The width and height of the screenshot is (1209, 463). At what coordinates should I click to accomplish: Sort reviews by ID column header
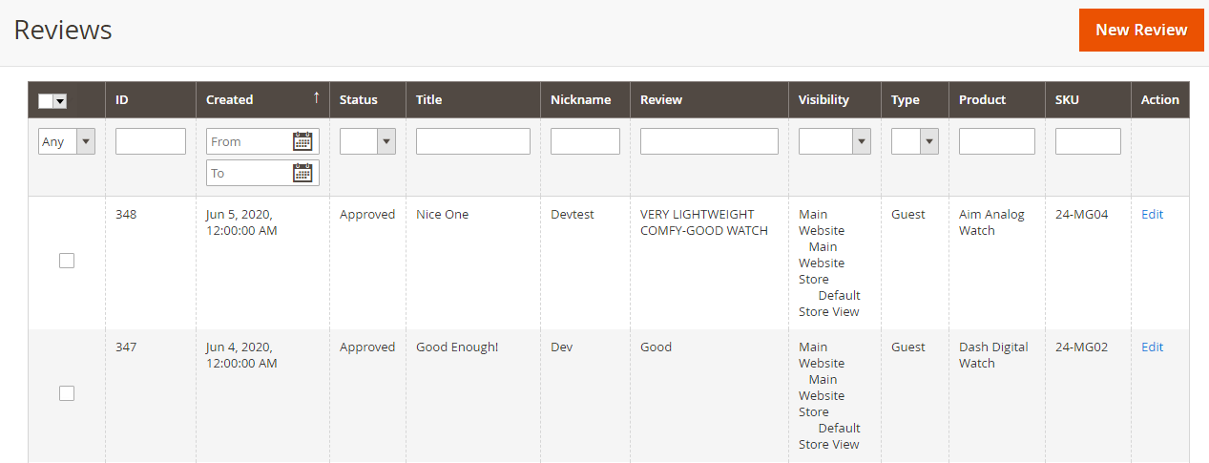122,99
